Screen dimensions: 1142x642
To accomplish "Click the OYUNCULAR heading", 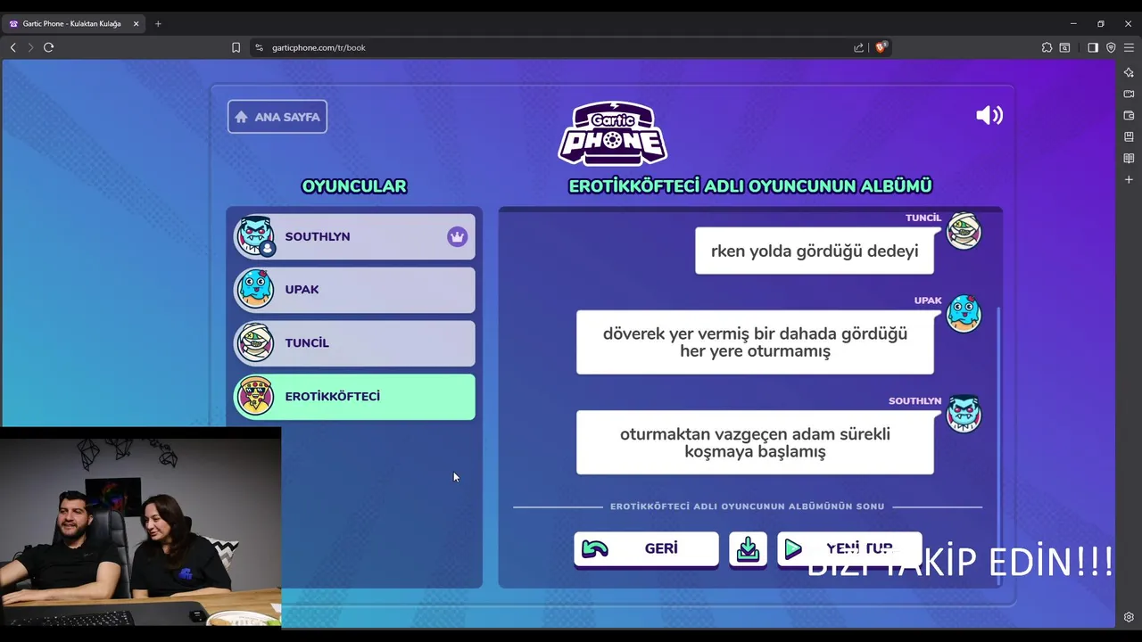I will coord(354,186).
